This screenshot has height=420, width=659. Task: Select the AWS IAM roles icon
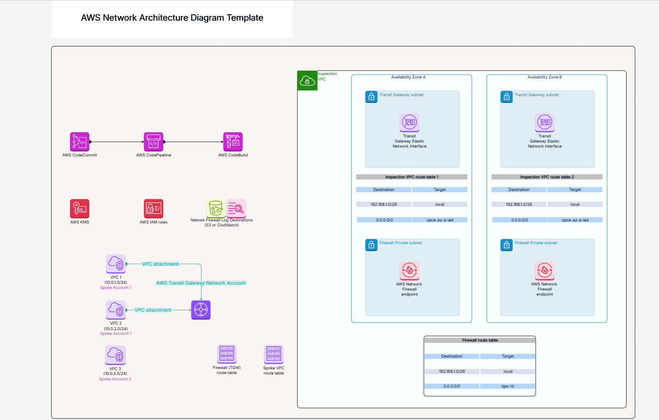tap(153, 208)
